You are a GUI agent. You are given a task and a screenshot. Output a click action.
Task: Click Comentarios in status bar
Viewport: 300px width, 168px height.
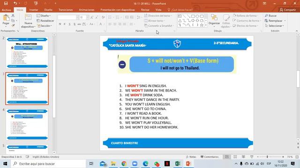click(x=210, y=157)
